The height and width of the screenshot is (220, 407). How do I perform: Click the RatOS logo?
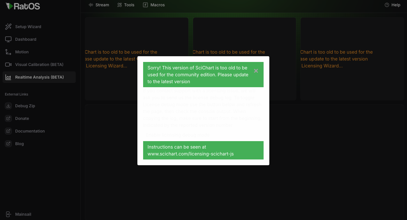tap(23, 6)
